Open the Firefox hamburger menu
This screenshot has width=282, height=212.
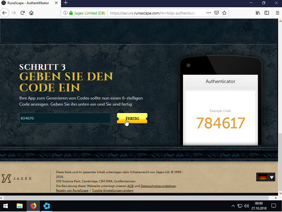tap(277, 13)
